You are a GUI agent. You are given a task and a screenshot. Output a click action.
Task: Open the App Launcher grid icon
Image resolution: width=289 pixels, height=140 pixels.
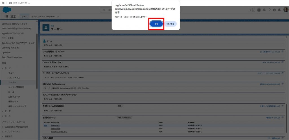pyautogui.click(x=6, y=17)
